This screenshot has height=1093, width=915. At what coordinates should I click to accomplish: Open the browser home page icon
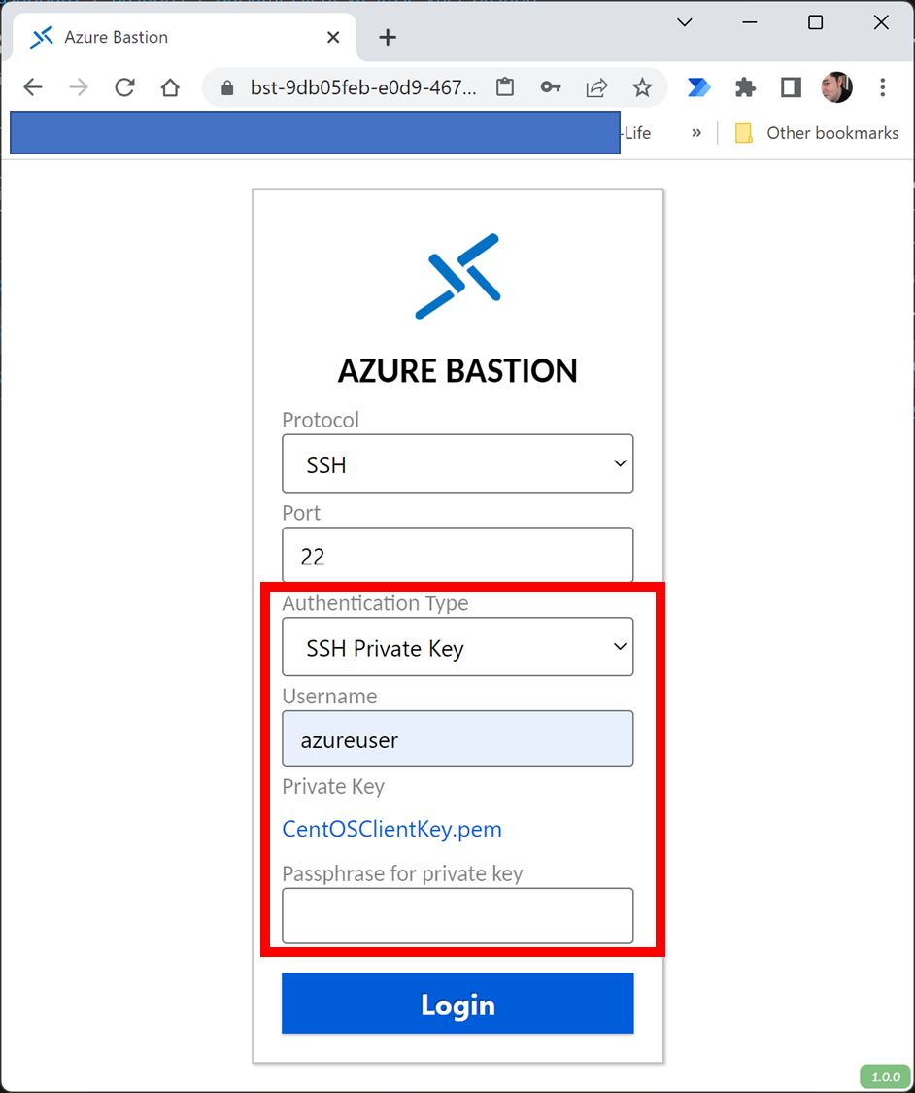pos(170,87)
